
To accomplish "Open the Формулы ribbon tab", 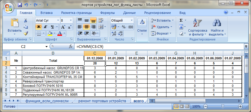I will point(107,13).
